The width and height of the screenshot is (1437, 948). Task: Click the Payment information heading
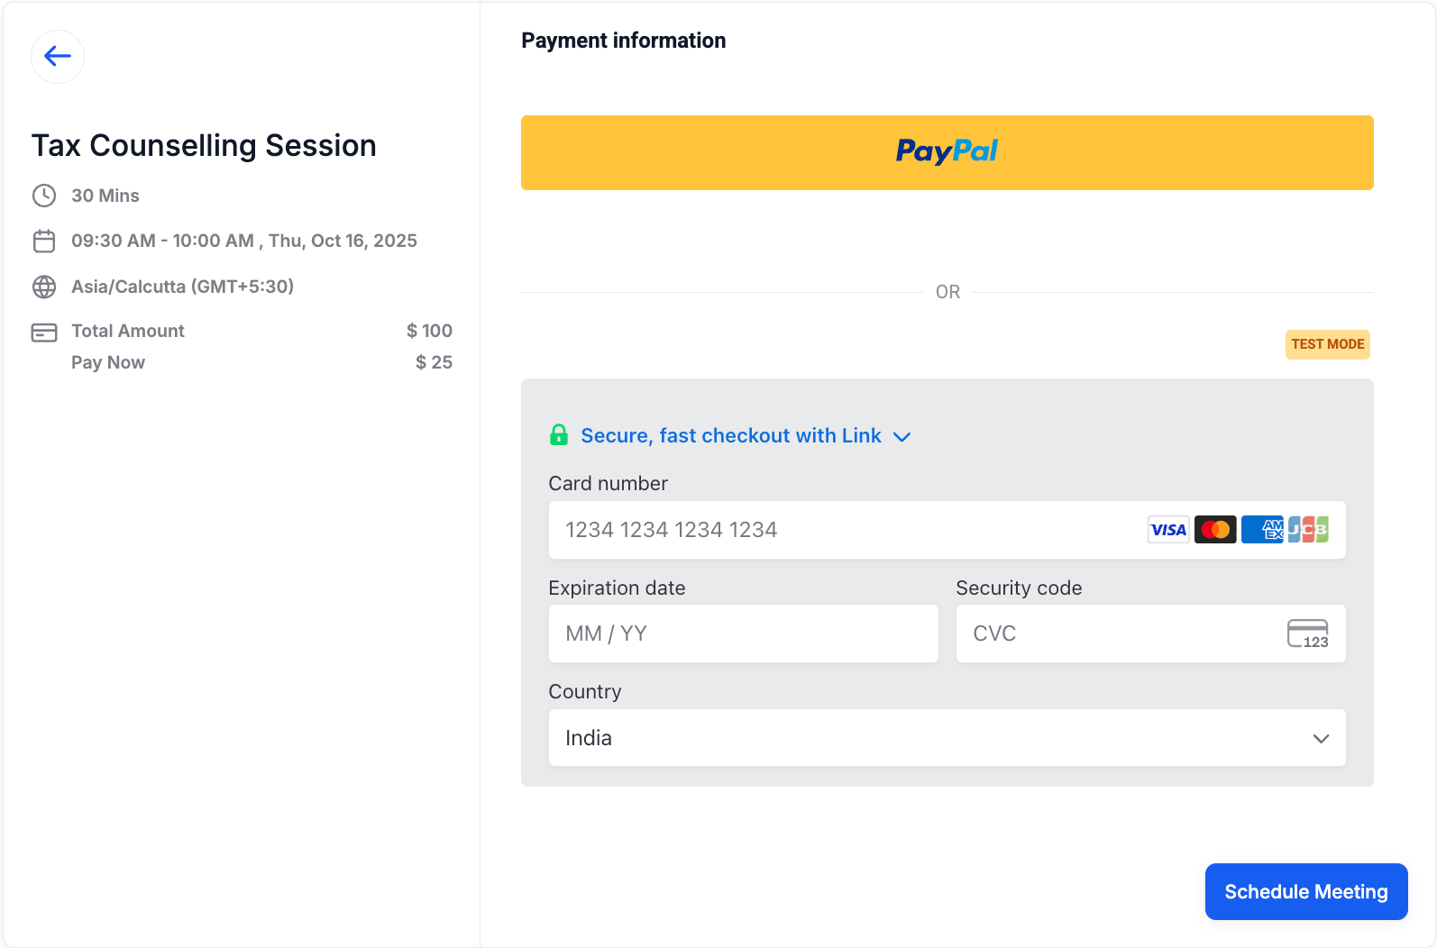pos(624,41)
